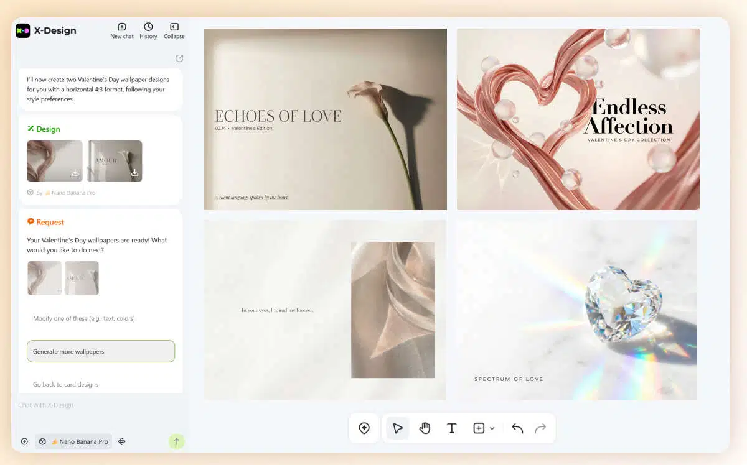Start a new chat

tap(121, 30)
